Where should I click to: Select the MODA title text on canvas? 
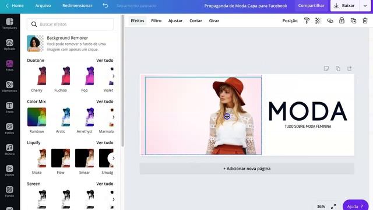[308, 111]
